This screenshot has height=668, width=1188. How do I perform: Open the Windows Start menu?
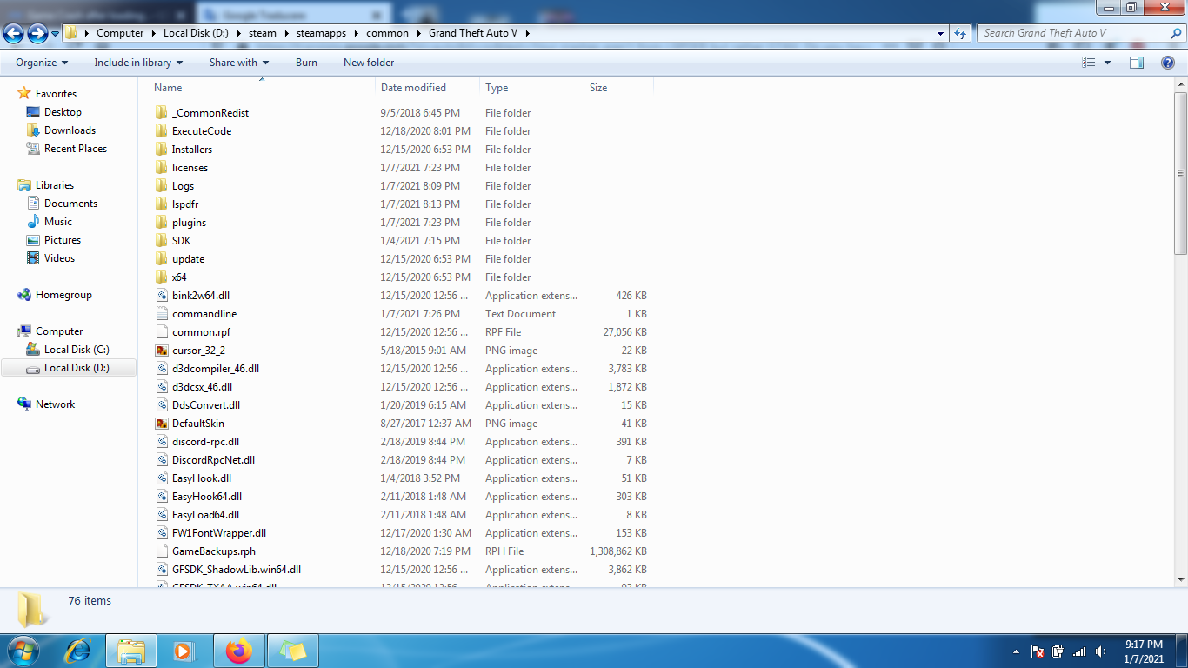tap(22, 651)
